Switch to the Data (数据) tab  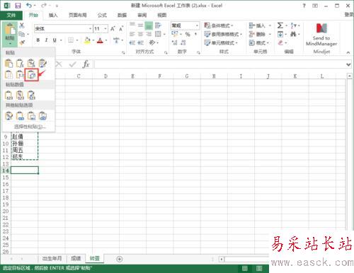pyautogui.click(x=122, y=16)
